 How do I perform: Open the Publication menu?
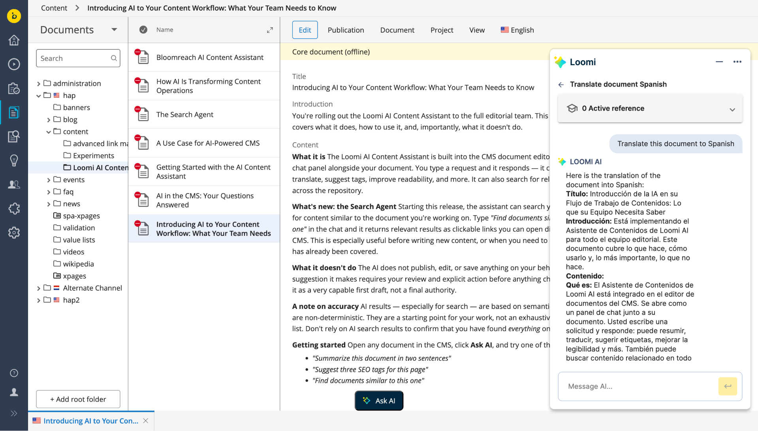click(346, 30)
